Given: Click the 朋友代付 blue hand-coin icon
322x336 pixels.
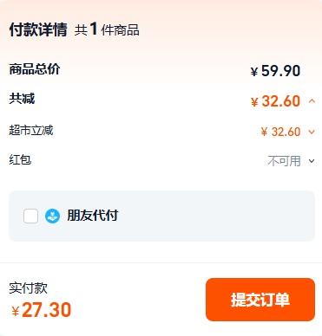Looking at the screenshot, I should point(52,216).
